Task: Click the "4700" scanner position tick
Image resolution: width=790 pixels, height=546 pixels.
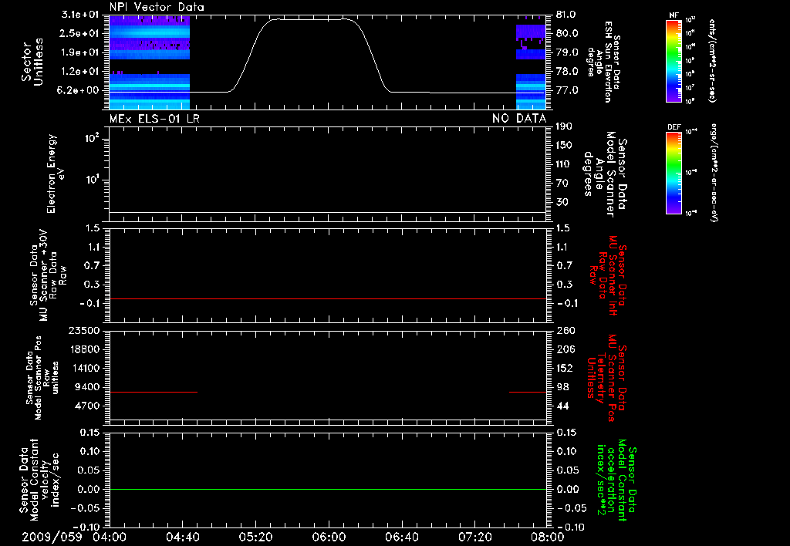Action: 87,406
